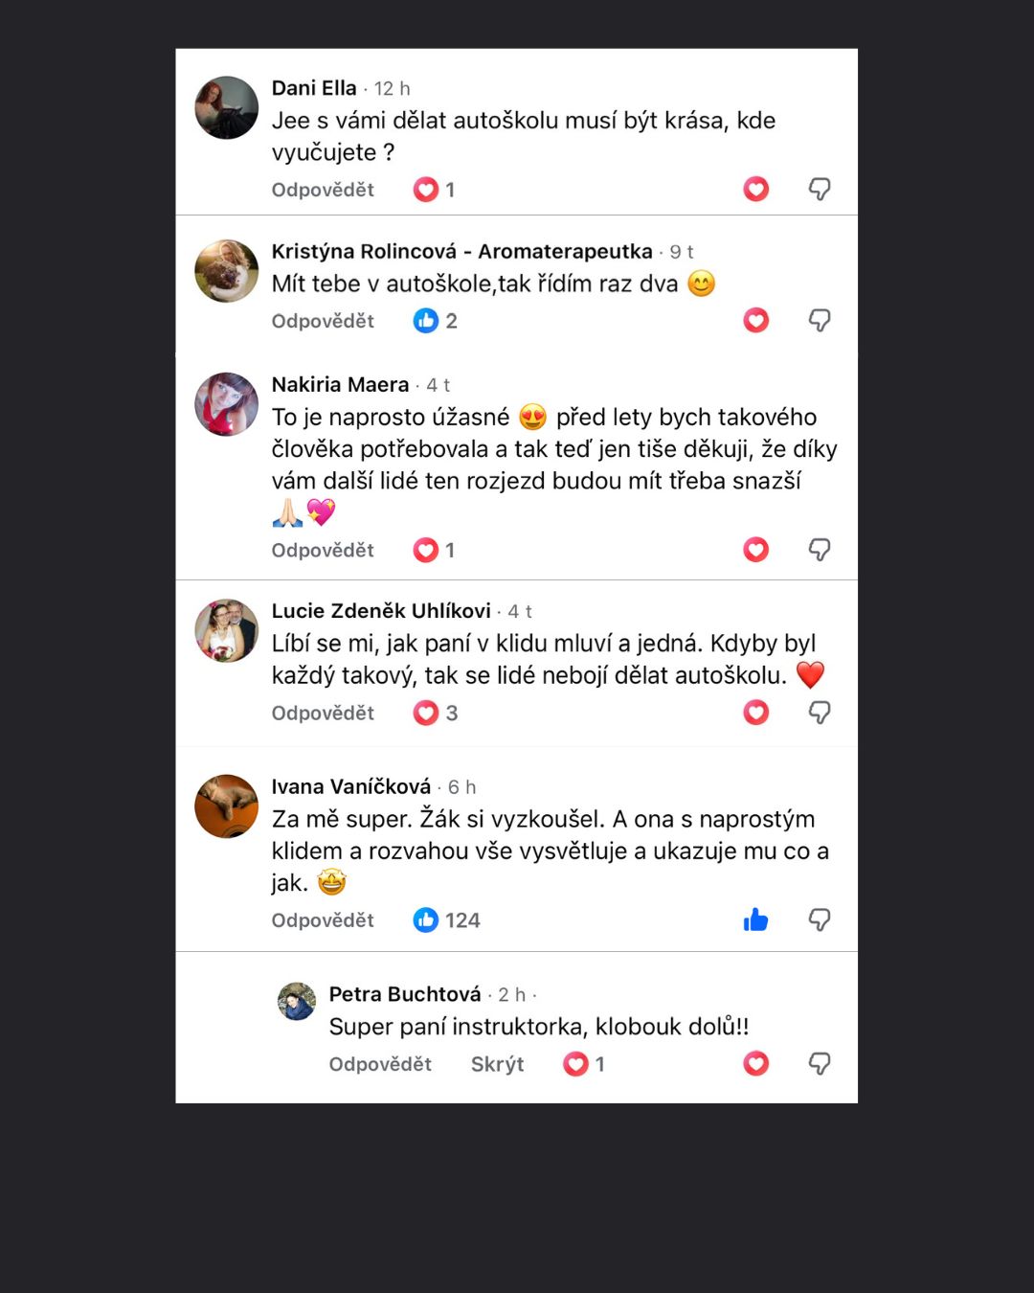1034x1293 pixels.
Task: Thumbs down Petra Buchtová's reply
Action: click(820, 1064)
